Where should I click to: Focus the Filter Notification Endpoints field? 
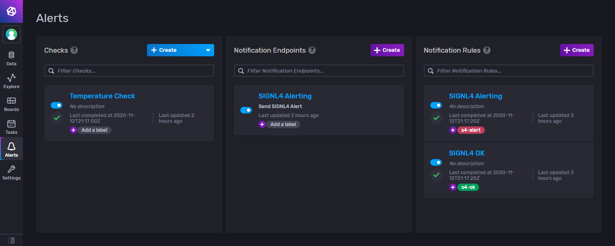tap(319, 71)
